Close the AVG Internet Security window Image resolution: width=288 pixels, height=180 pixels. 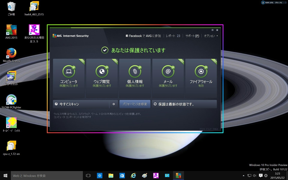click(x=217, y=30)
